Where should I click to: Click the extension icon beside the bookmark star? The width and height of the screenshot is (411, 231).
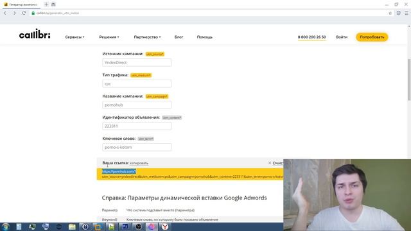tap(398, 13)
